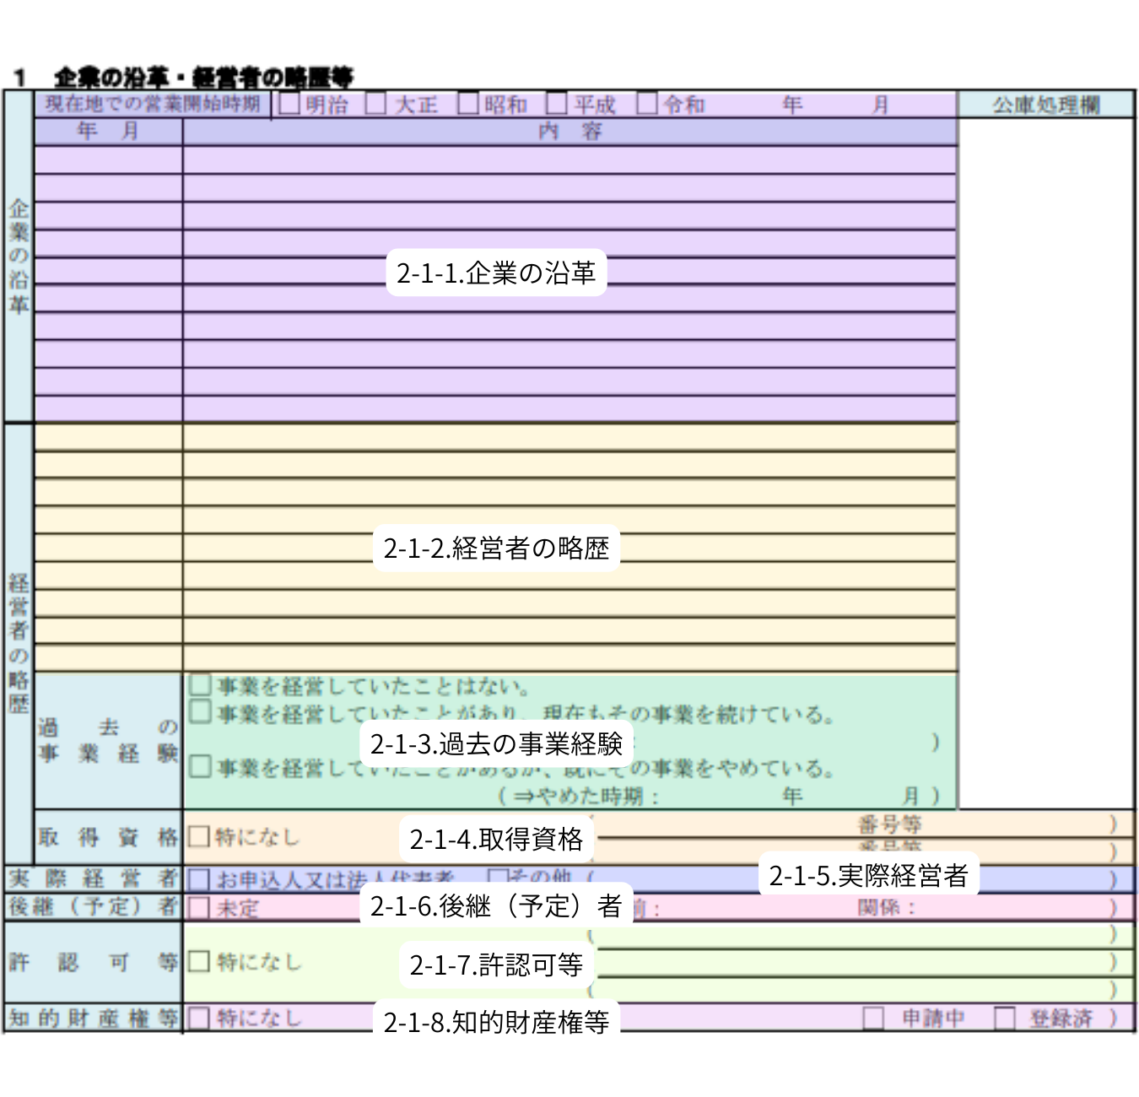
Task: Check the 未定 box for 後継(予定)者
Action: (199, 908)
